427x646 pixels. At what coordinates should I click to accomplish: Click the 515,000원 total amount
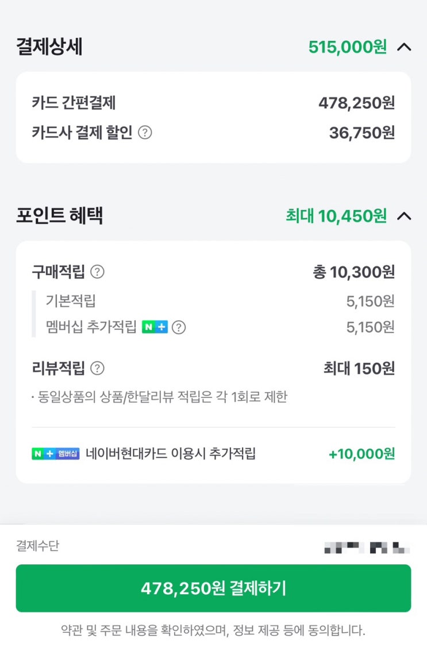click(347, 47)
